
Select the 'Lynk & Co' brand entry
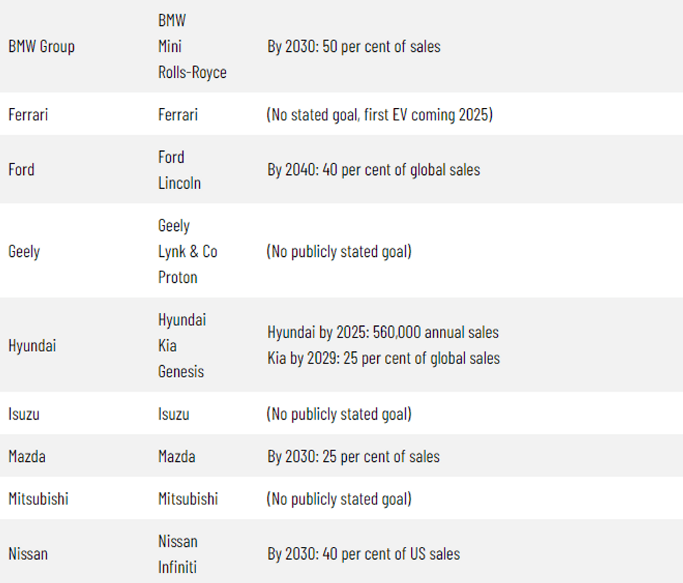(x=188, y=252)
